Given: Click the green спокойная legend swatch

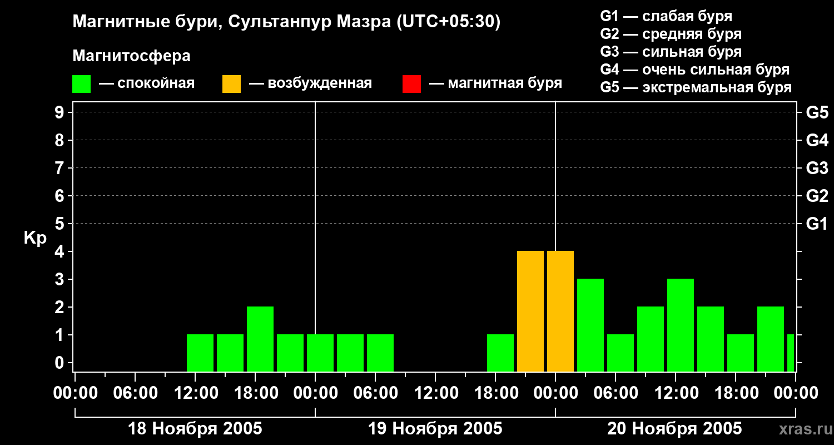Looking at the screenshot, I should (82, 84).
